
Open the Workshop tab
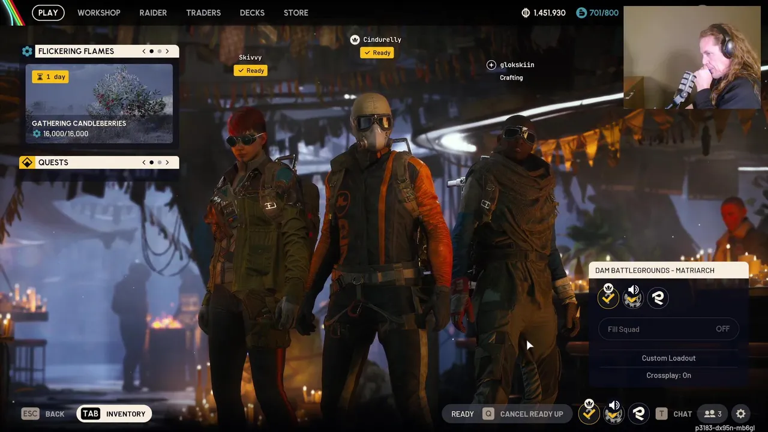point(98,13)
